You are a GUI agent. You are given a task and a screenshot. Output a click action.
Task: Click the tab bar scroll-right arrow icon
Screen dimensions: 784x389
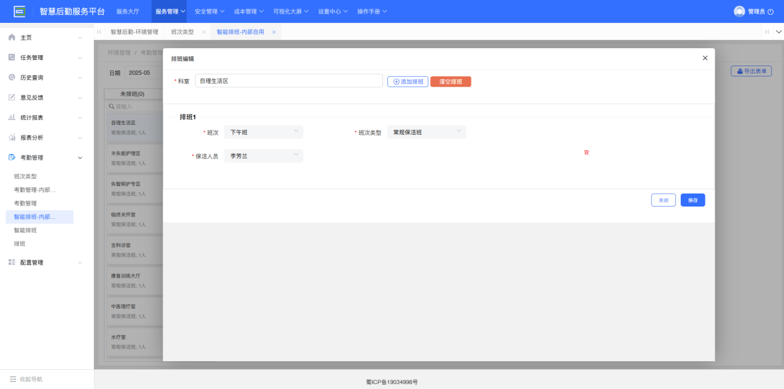[x=767, y=32]
